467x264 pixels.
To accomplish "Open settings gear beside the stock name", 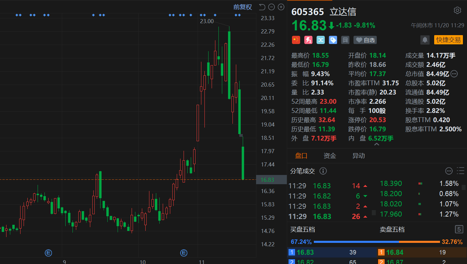I will click(x=457, y=10).
